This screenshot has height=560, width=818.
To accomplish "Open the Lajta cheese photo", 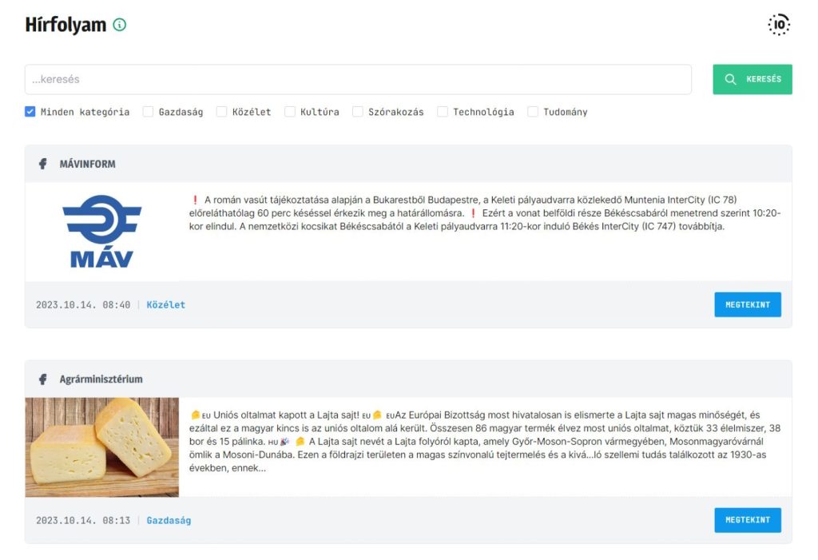I will click(x=102, y=447).
